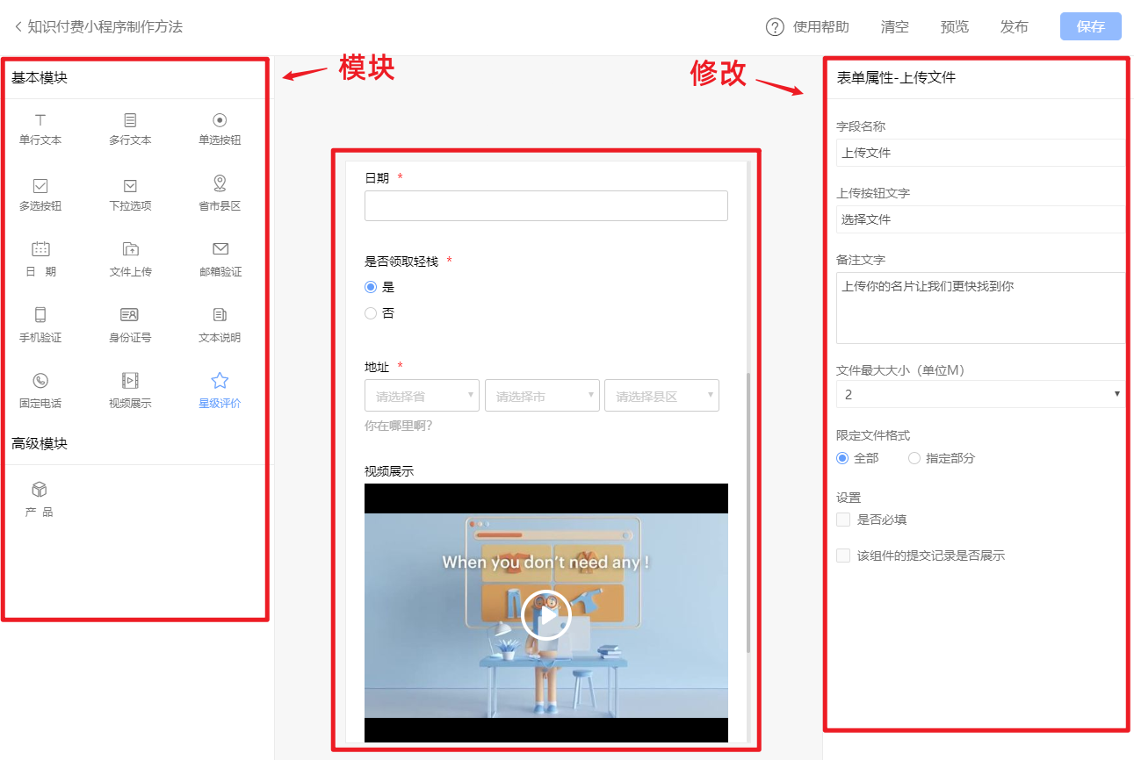Click 发布 to publish
Image resolution: width=1134 pixels, height=760 pixels.
pyautogui.click(x=1015, y=27)
